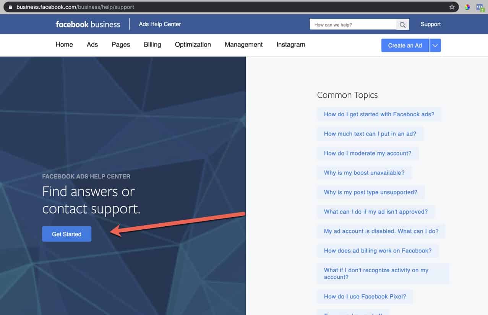Open the Ads menu item

(x=92, y=45)
